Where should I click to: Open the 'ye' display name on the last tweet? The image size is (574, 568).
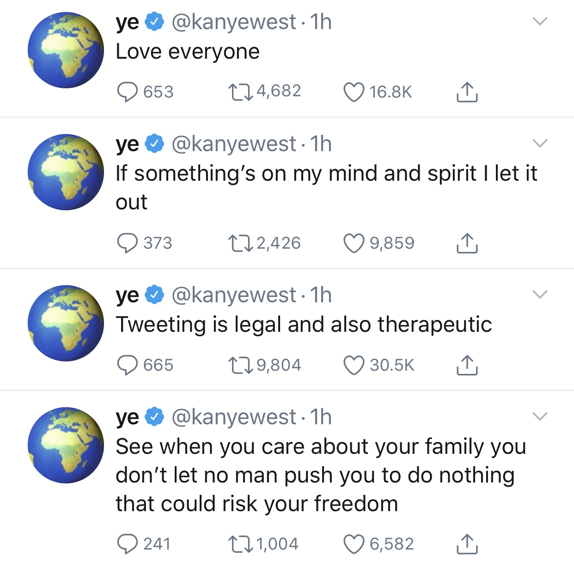[x=128, y=417]
